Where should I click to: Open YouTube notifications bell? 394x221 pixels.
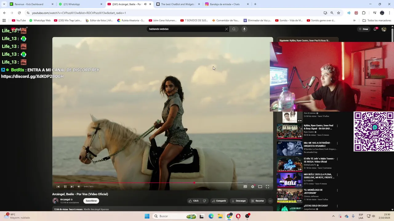click(375, 29)
